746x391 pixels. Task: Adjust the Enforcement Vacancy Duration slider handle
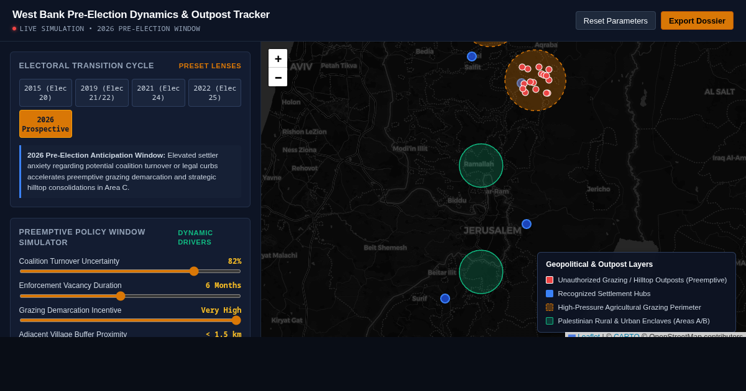pos(121,296)
